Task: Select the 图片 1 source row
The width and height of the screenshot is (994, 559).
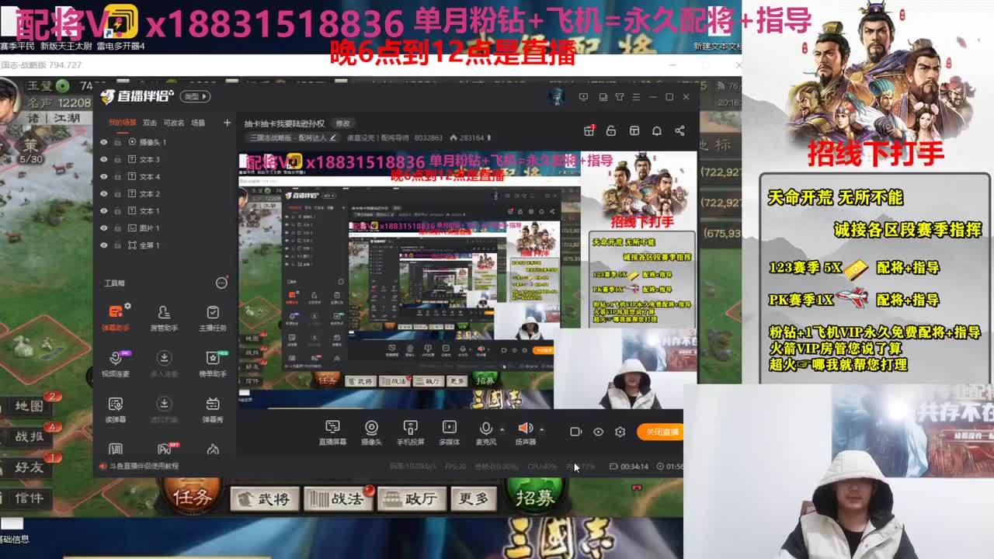Action: tap(165, 227)
